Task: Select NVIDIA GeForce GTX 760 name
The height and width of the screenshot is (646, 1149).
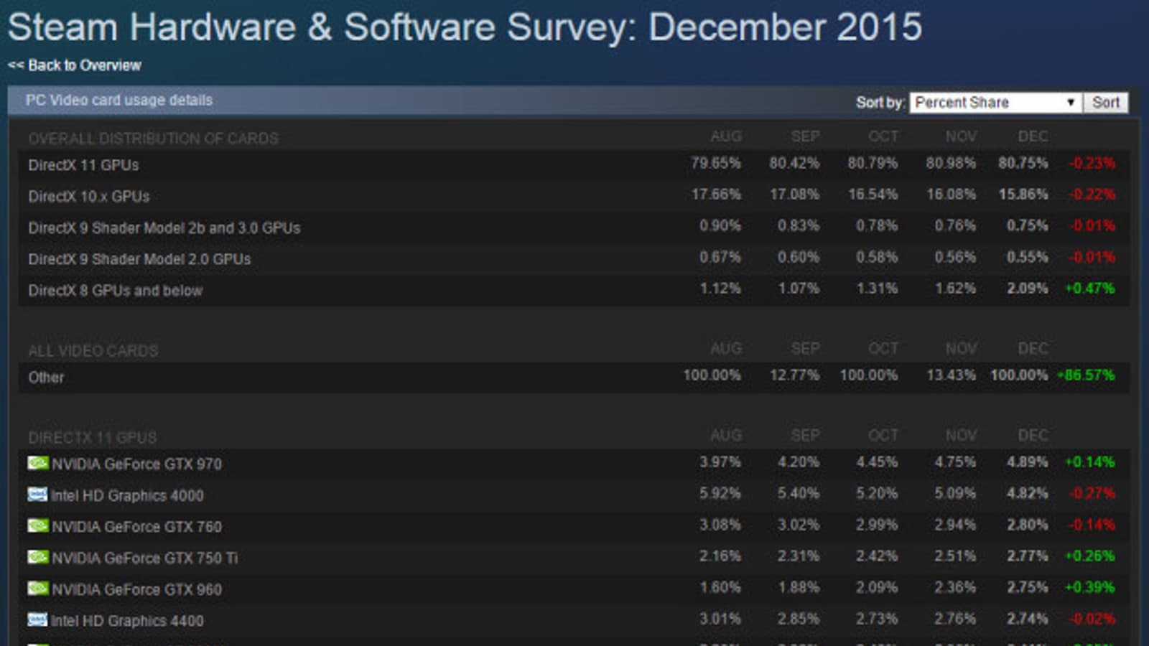Action: pos(136,527)
